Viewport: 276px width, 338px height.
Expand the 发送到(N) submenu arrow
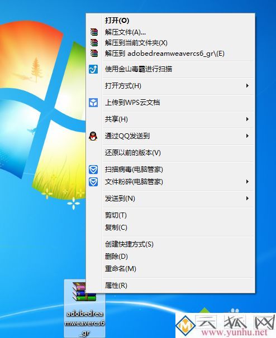point(248,199)
